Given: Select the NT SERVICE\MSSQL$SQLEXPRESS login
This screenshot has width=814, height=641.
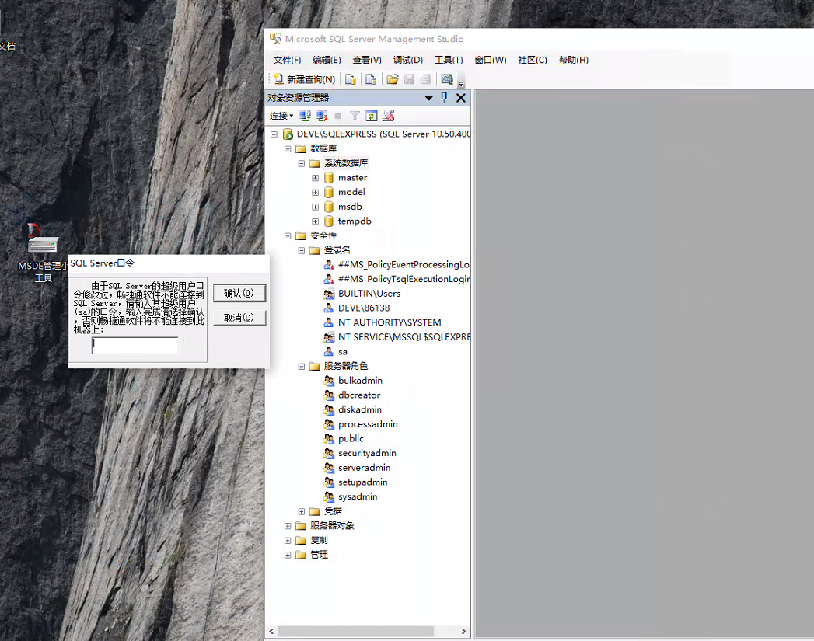Looking at the screenshot, I should pos(404,337).
